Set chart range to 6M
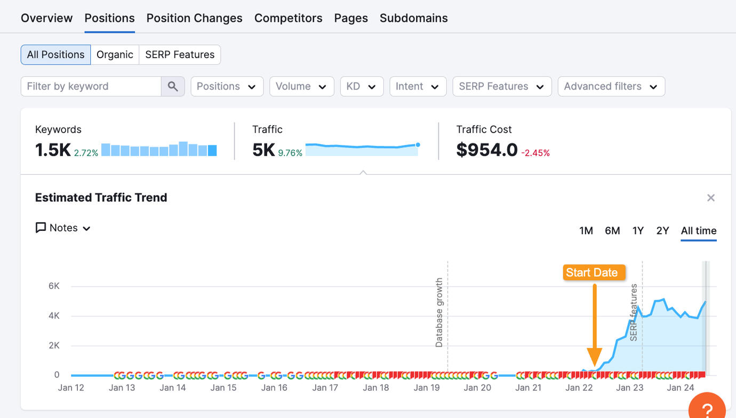The width and height of the screenshot is (736, 418). 612,230
